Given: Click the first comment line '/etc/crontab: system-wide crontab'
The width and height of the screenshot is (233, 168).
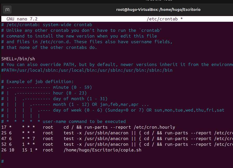Looking at the screenshot, I should [x=49, y=25].
